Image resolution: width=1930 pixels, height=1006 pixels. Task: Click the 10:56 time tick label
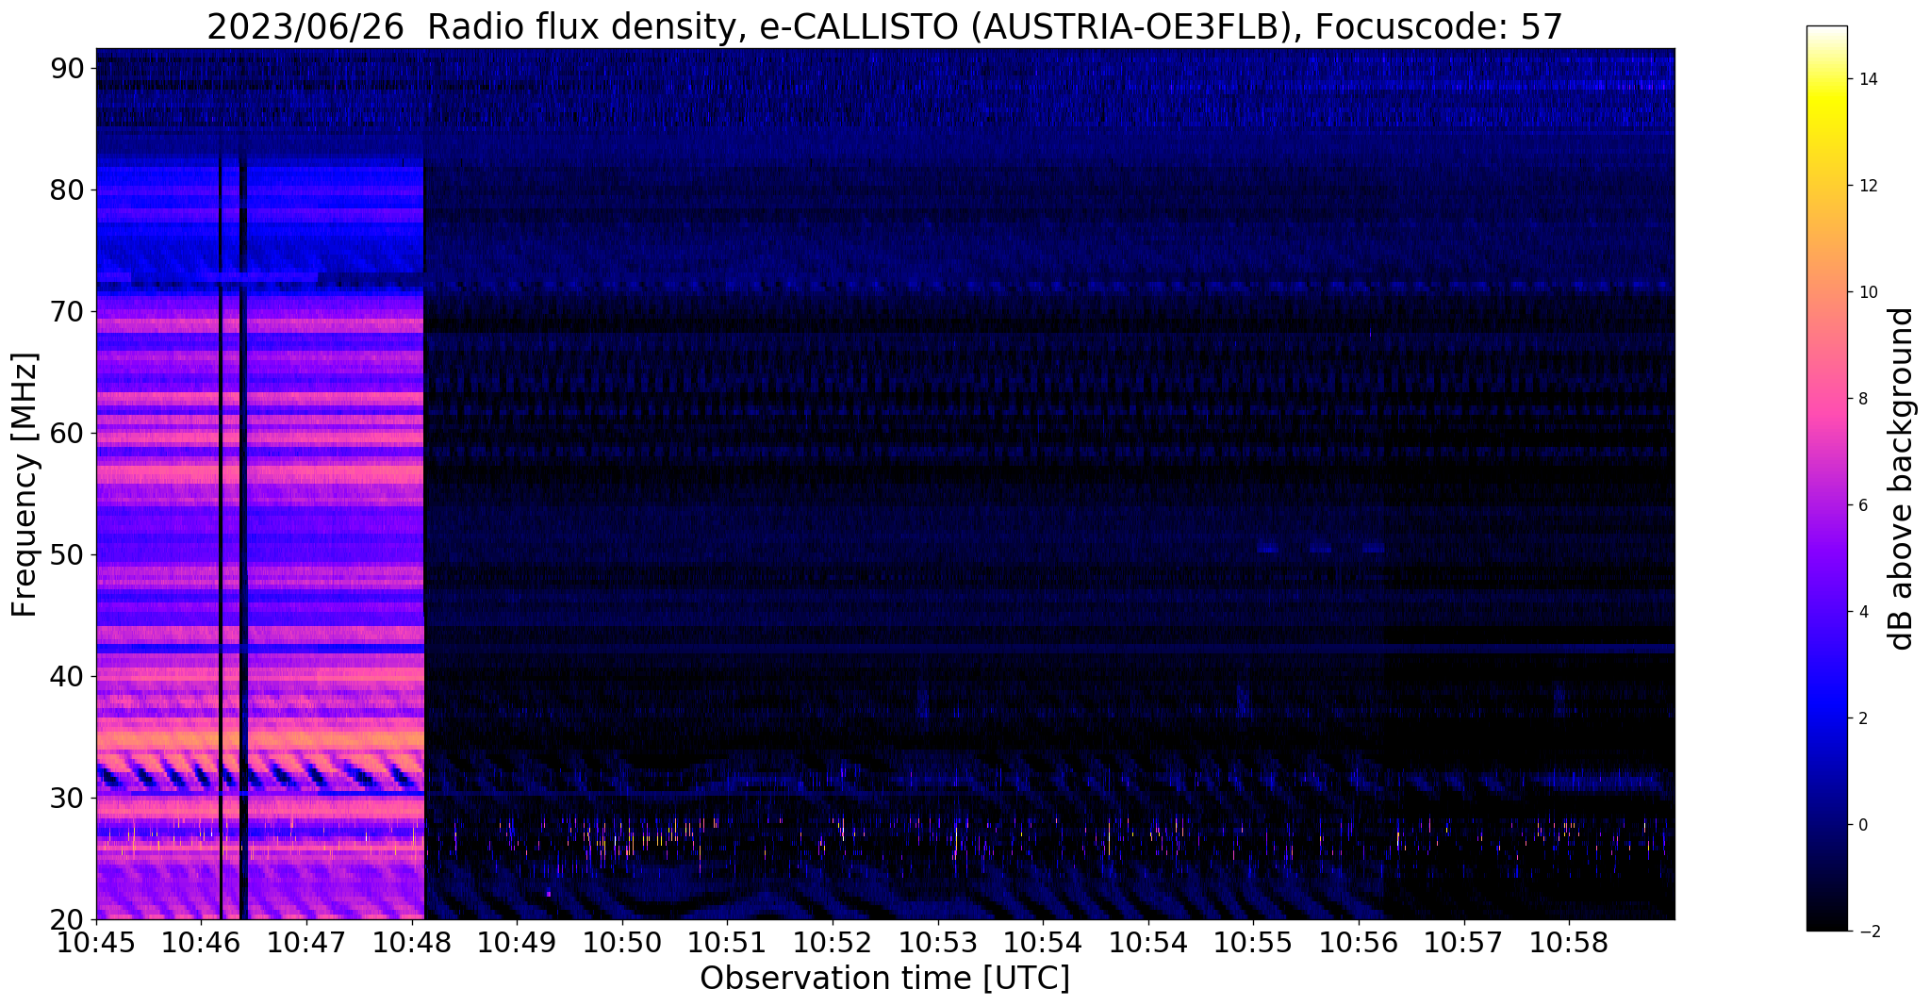click(x=1359, y=944)
